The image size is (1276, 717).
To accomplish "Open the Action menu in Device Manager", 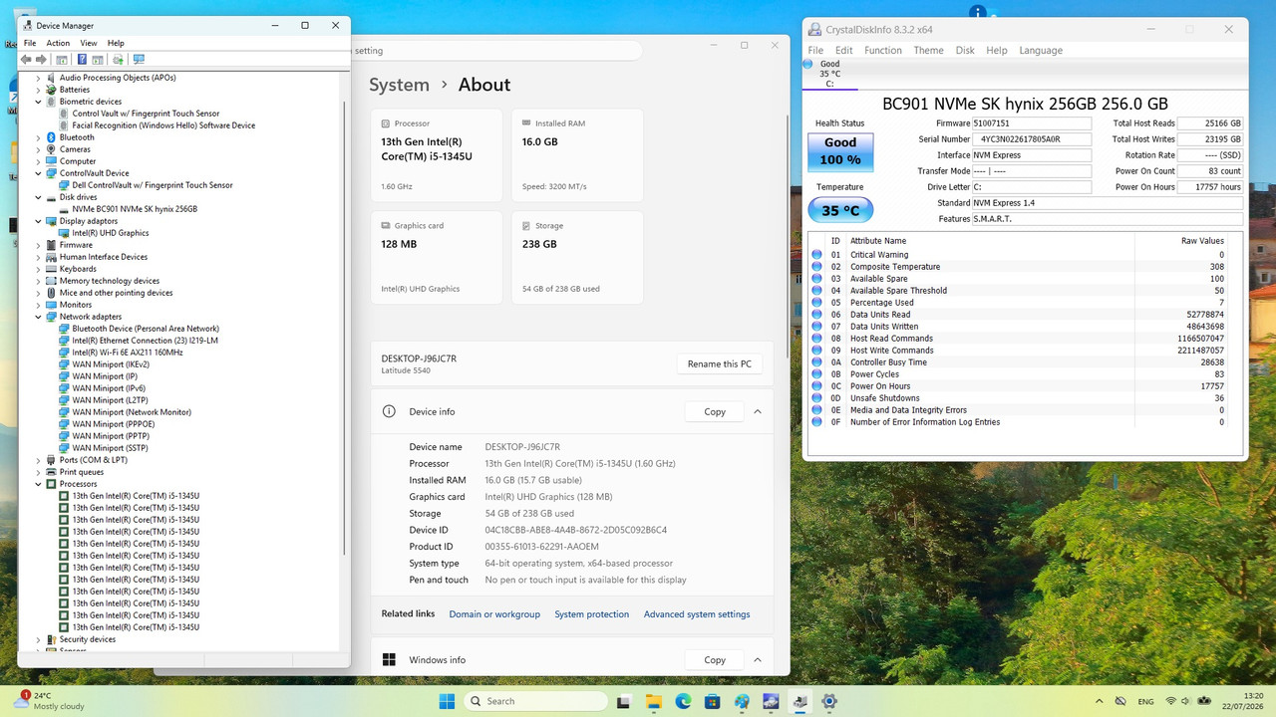I will click(x=58, y=43).
